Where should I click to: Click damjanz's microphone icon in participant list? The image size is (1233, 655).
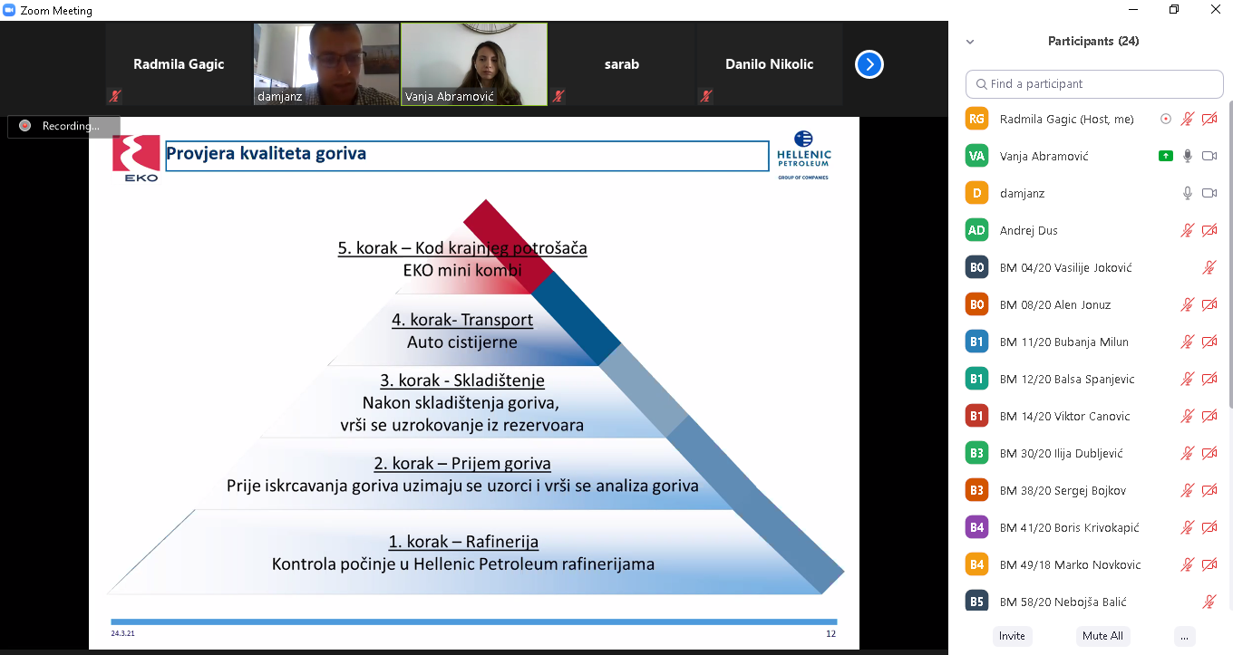1188,193
